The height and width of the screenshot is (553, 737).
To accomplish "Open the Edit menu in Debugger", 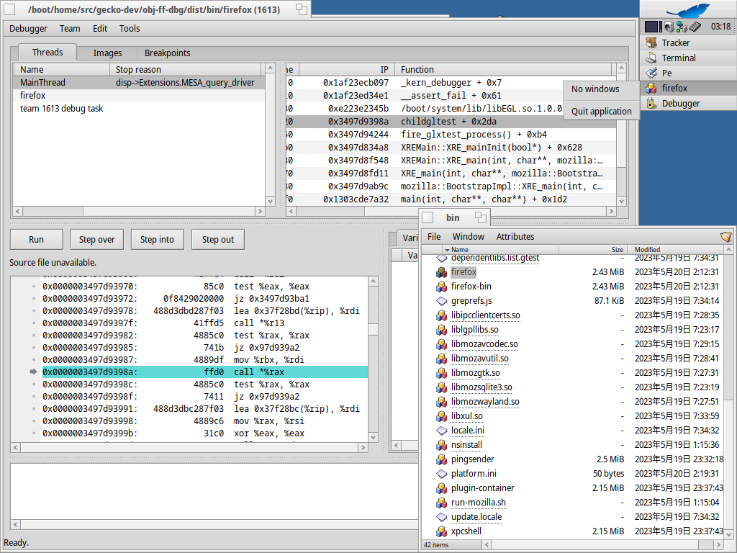I will point(99,29).
